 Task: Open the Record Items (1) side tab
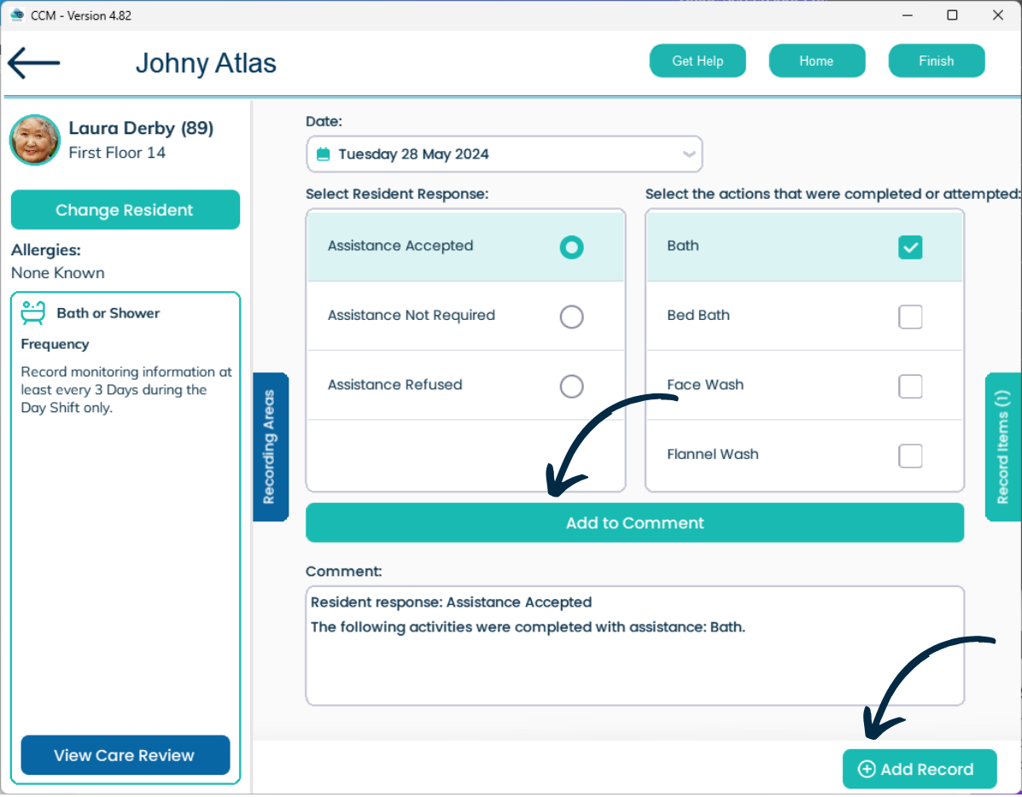(1003, 448)
